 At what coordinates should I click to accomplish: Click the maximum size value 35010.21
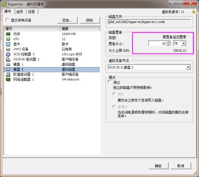click(x=180, y=50)
